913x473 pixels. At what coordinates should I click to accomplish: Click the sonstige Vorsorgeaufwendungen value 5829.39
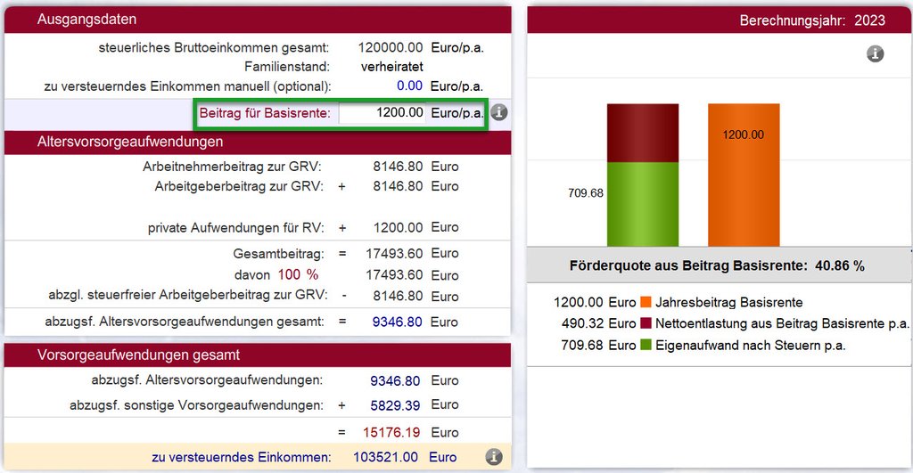click(x=395, y=405)
